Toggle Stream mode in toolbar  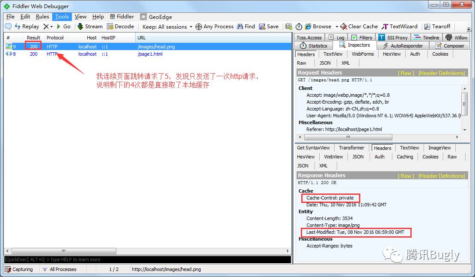[x=90, y=27]
